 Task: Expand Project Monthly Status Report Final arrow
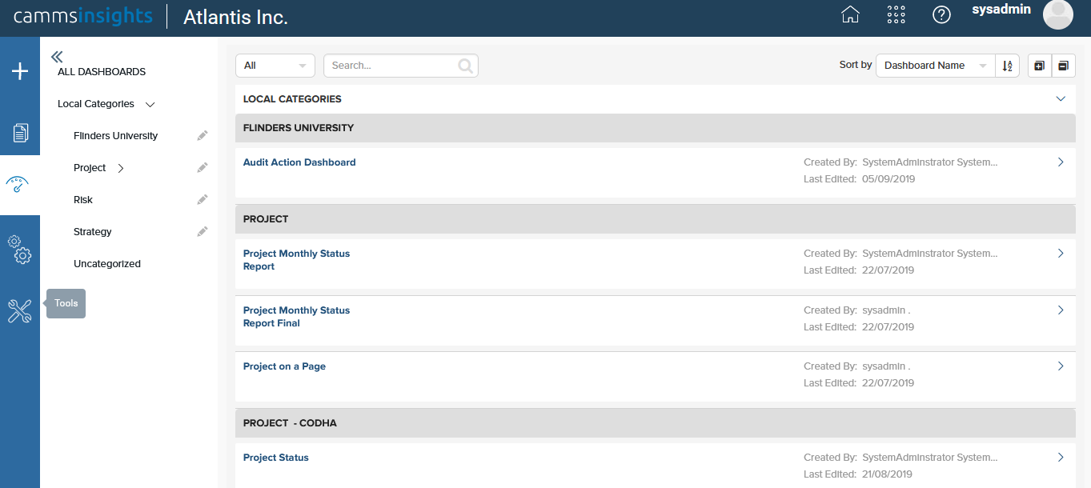pos(1061,310)
